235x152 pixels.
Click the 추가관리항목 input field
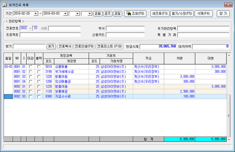pyautogui.click(x=203, y=28)
